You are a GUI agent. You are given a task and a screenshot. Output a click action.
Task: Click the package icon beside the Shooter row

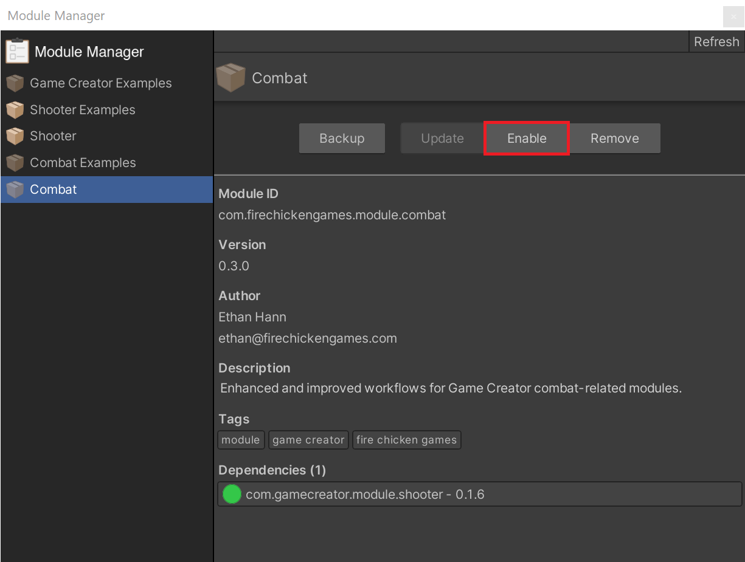(15, 136)
